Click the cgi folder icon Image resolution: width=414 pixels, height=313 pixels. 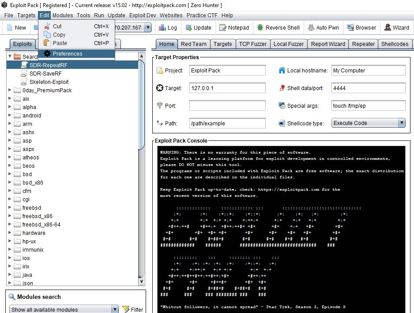[17, 200]
